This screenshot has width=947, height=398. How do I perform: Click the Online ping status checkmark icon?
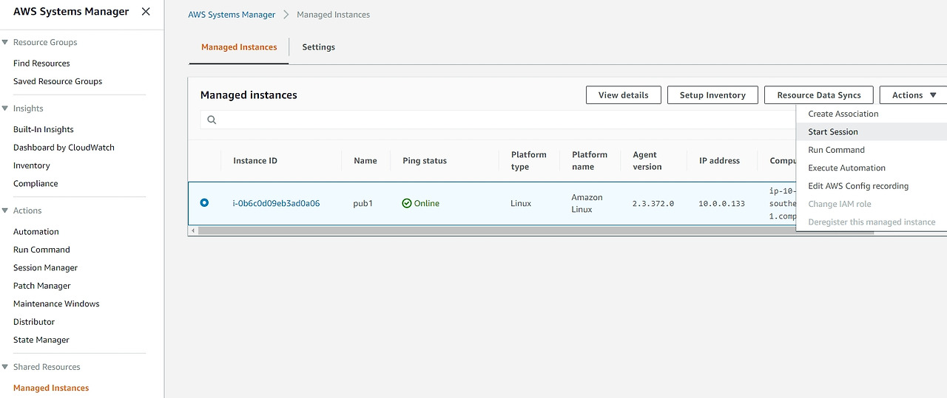point(407,203)
